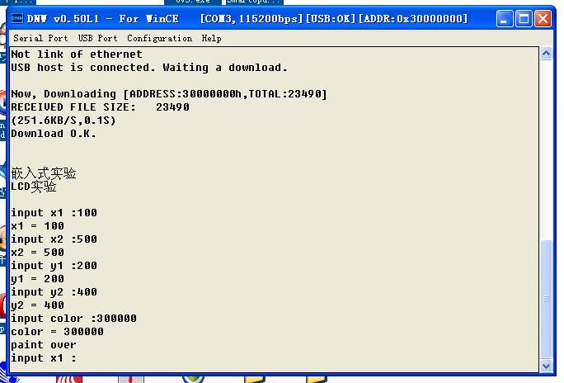Image resolution: width=564 pixels, height=383 pixels.
Task: Click the scrollbar up arrow
Action: click(546, 54)
